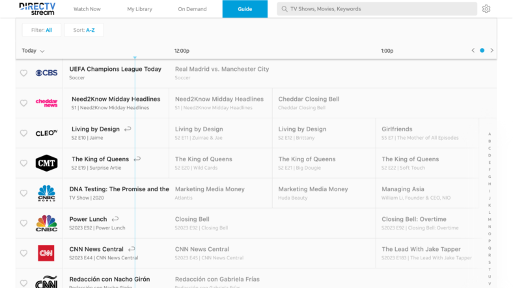513x288 pixels.
Task: Open the Sort: A-Z dropdown
Action: click(x=84, y=30)
